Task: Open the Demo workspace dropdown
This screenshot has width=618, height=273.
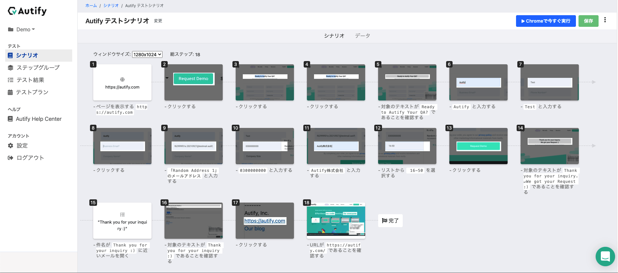Action: (x=26, y=29)
